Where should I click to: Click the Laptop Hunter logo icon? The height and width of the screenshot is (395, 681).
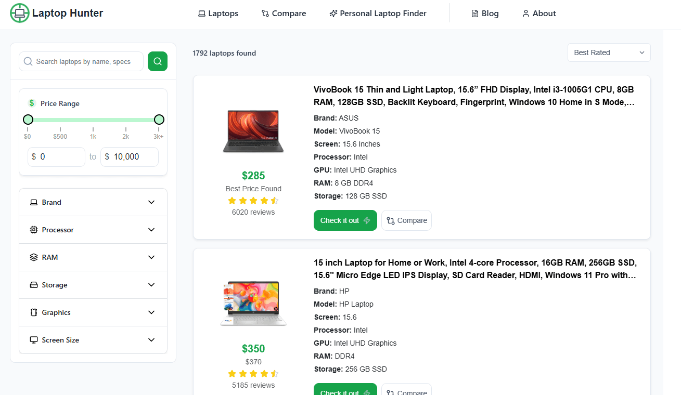[x=20, y=13]
